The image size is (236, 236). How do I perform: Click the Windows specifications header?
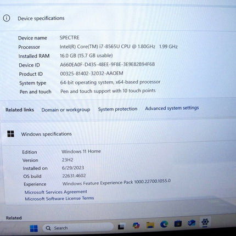click(47, 134)
